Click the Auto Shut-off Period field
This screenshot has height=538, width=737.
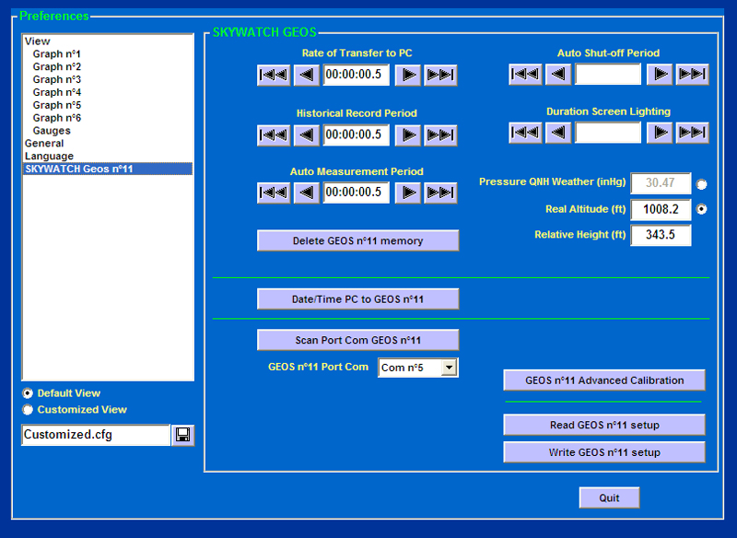(608, 75)
